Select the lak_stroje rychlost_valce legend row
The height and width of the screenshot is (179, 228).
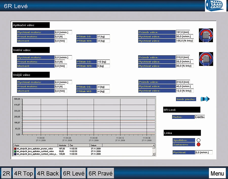(35, 151)
